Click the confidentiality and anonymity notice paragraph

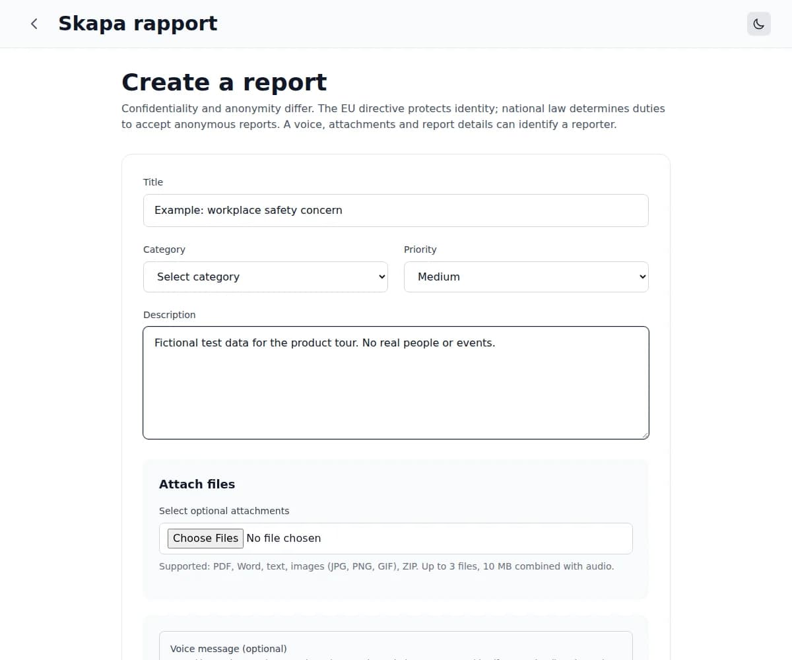point(393,116)
